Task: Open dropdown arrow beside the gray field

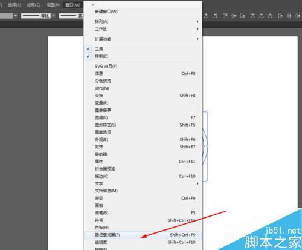Action: coord(16,16)
